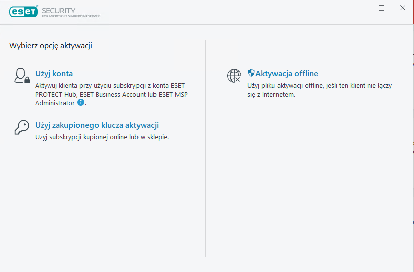Select Użyj zakupionego klucza aktywacji link
The image size is (414, 272).
(x=97, y=125)
